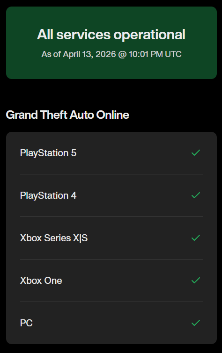Click divider line below Xbox One row
Image resolution: width=222 pixels, height=353 pixels.
pyautogui.click(x=111, y=302)
